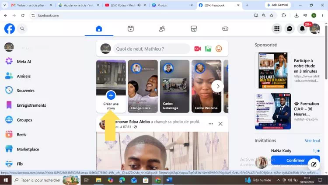Image resolution: width=328 pixels, height=185 pixels.
Task: Open the Gaming controller icon in top navigation
Action: [x=225, y=29]
